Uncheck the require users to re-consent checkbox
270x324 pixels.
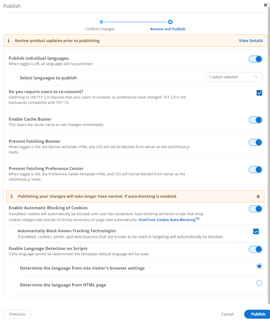pos(259,93)
